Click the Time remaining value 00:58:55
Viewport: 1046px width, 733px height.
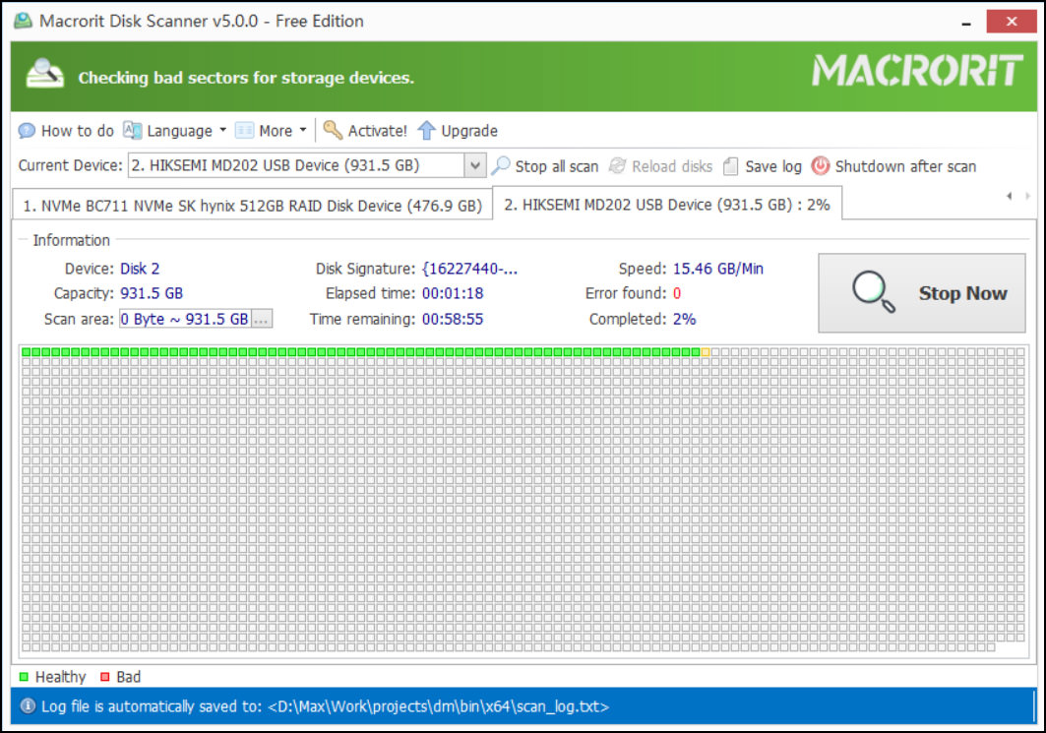coord(453,320)
